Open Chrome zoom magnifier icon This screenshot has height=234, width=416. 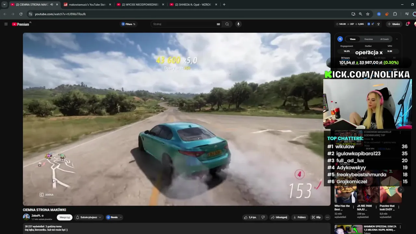coord(360,14)
